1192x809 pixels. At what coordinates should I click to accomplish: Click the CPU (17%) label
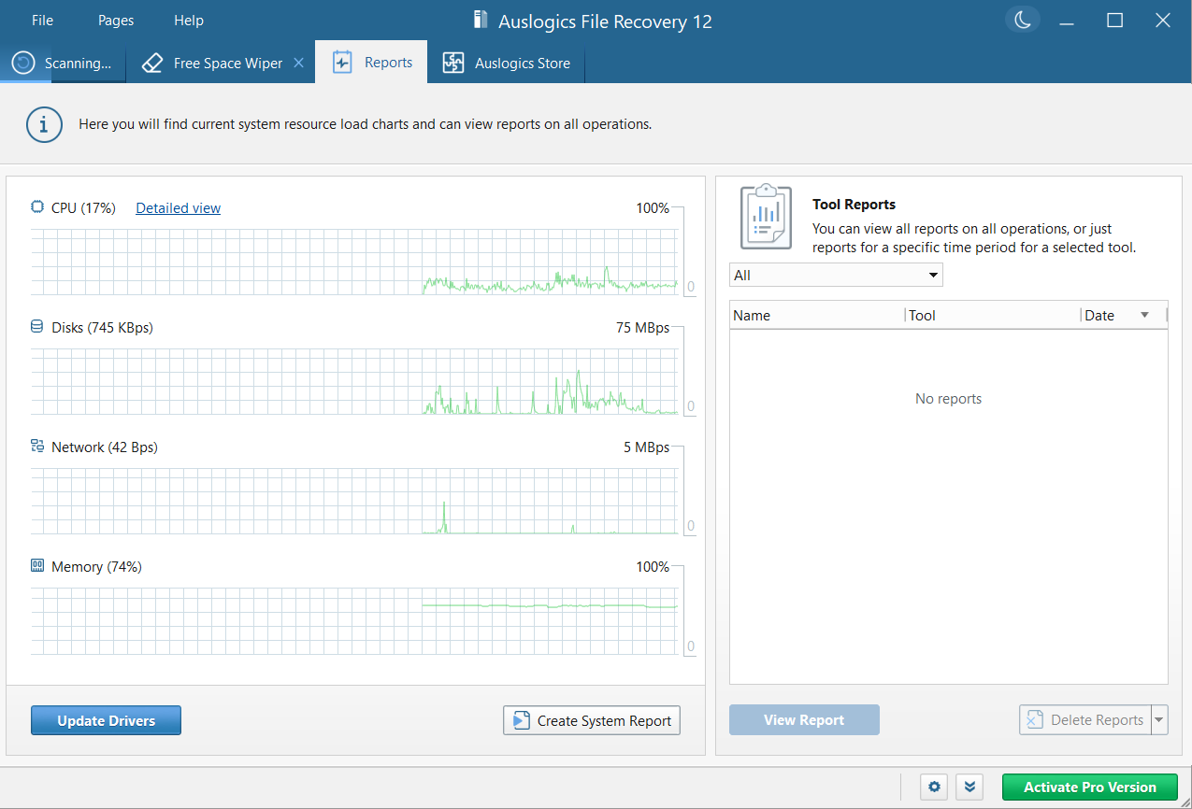click(83, 208)
